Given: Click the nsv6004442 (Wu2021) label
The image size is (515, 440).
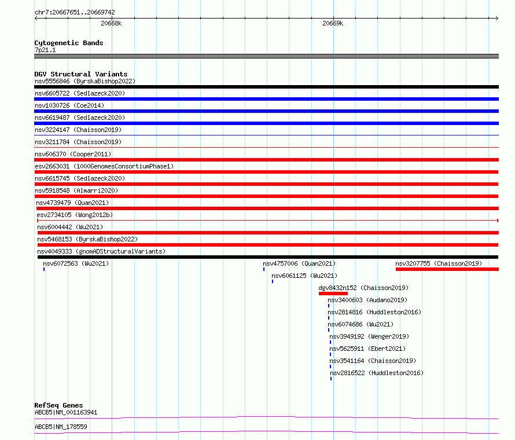Looking at the screenshot, I should pyautogui.click(x=70, y=227).
